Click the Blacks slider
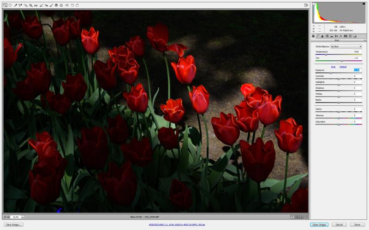369x230 pixels. 339,103
